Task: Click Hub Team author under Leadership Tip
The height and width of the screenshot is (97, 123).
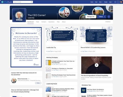Action: click(x=50, y=51)
